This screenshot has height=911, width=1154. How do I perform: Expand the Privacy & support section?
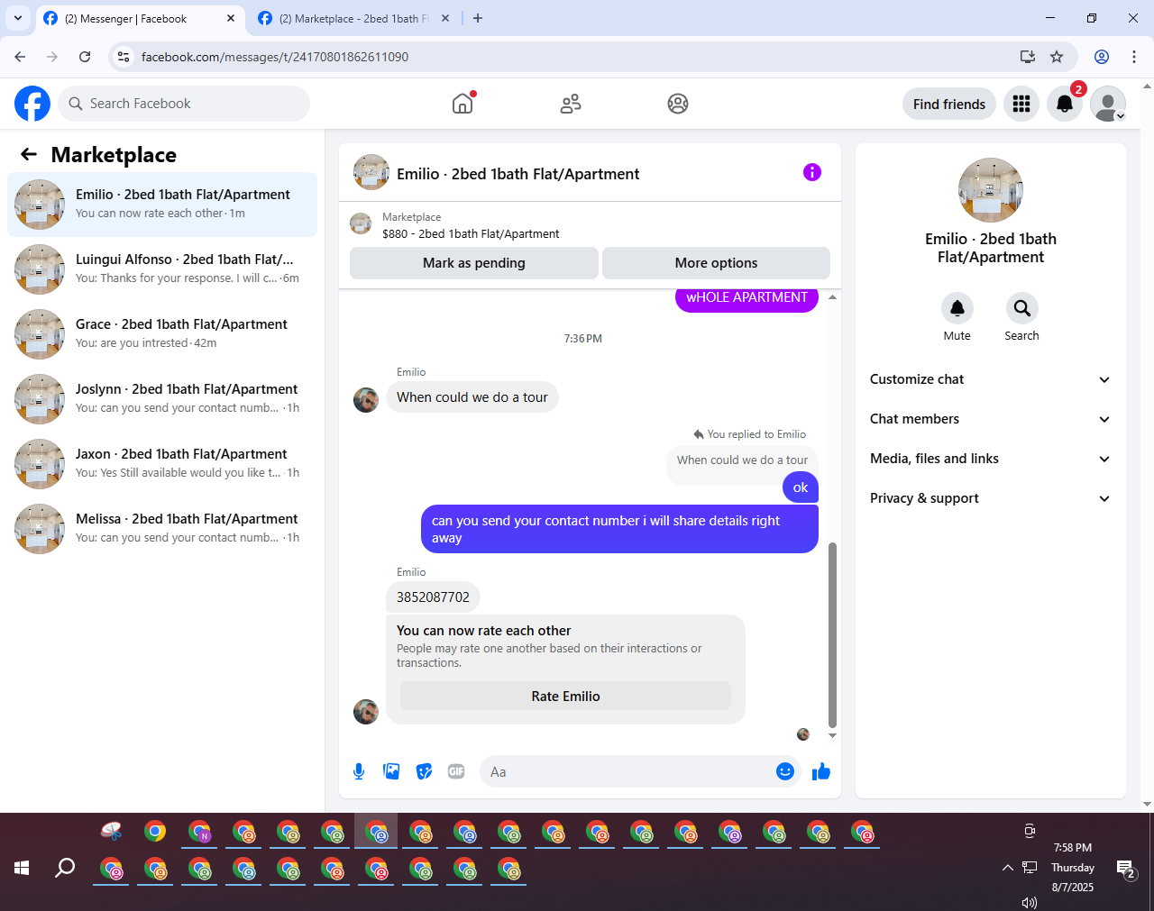click(x=991, y=498)
